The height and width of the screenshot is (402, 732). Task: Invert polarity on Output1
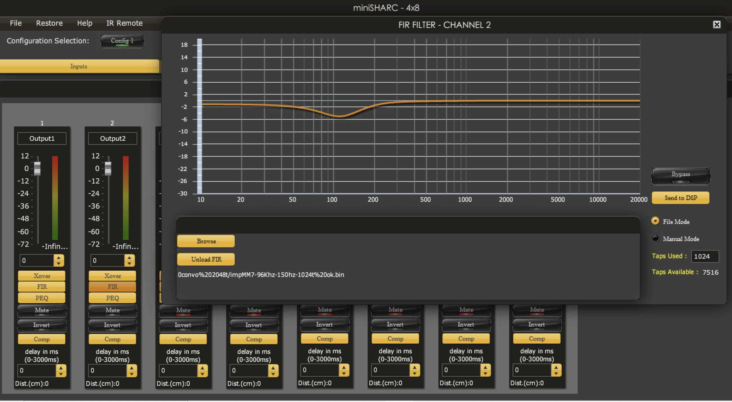(42, 326)
